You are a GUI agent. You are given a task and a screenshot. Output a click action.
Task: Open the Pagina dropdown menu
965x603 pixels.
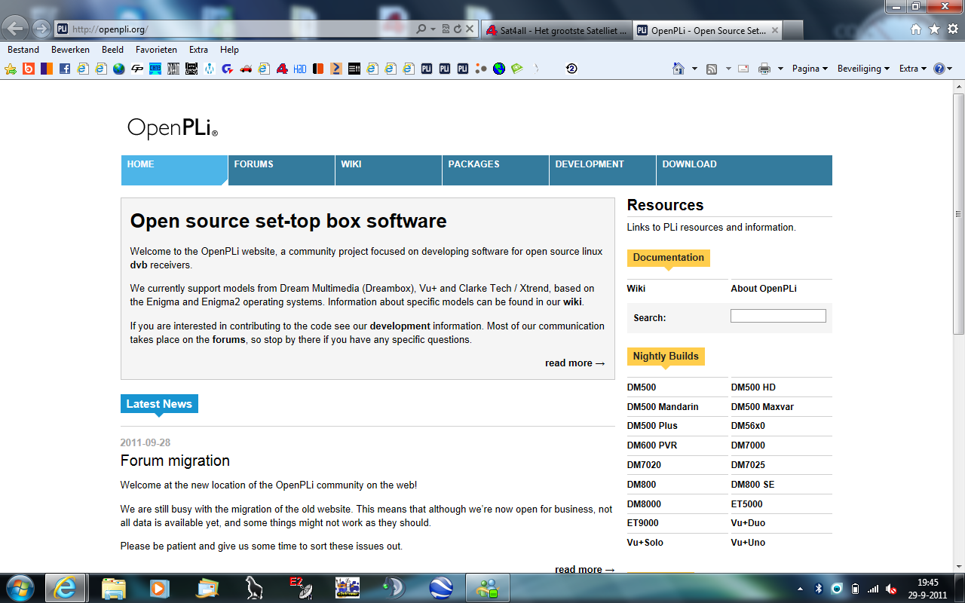point(810,69)
